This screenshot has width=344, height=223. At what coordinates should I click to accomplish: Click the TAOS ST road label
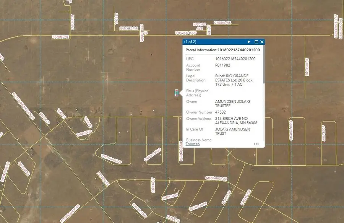tap(117, 19)
